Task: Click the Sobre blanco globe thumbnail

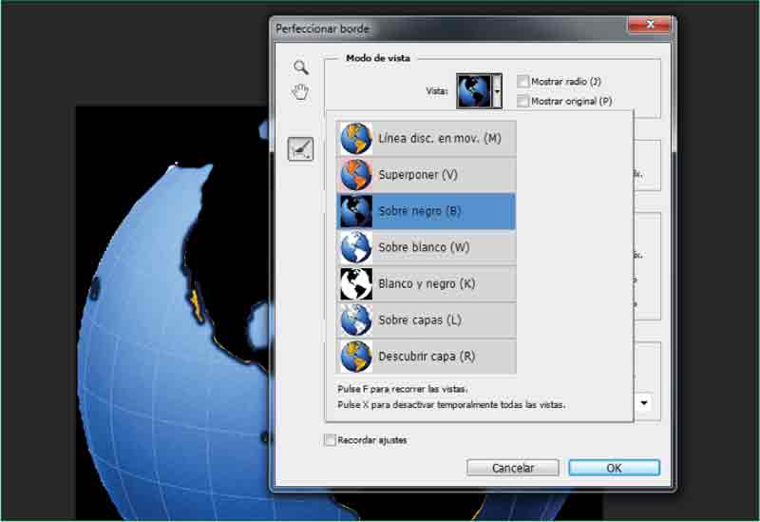Action: click(x=355, y=247)
